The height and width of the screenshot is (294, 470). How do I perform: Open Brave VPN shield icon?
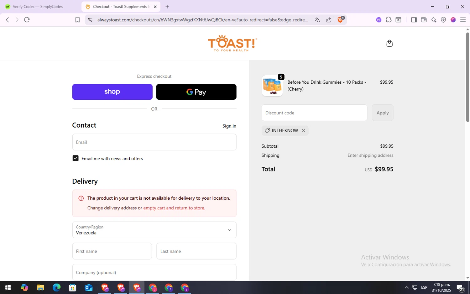(443, 20)
